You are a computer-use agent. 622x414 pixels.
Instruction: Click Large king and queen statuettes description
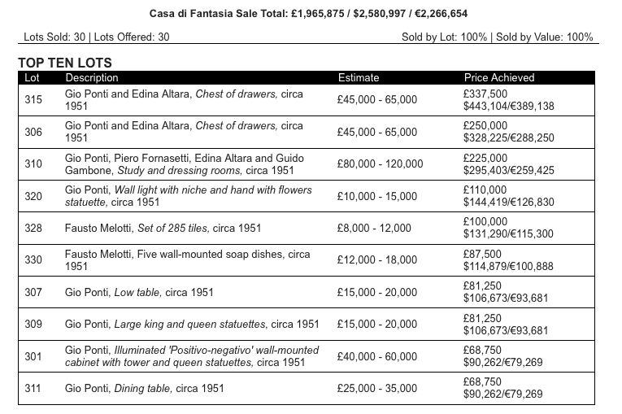pos(192,324)
